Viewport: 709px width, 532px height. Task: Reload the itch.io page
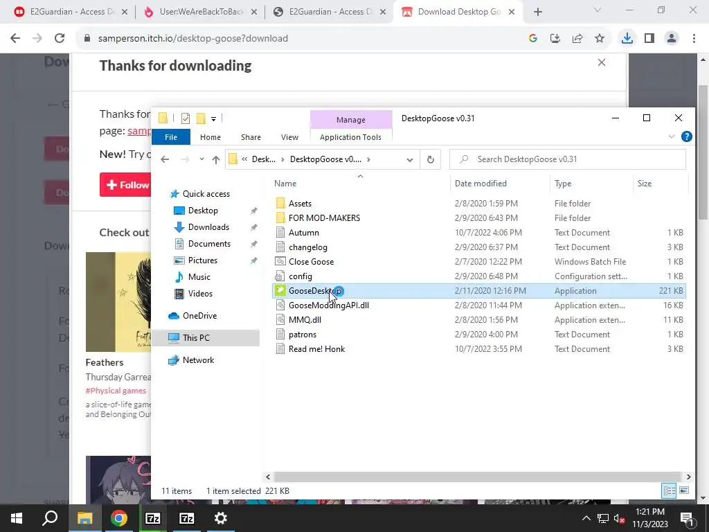click(x=60, y=39)
